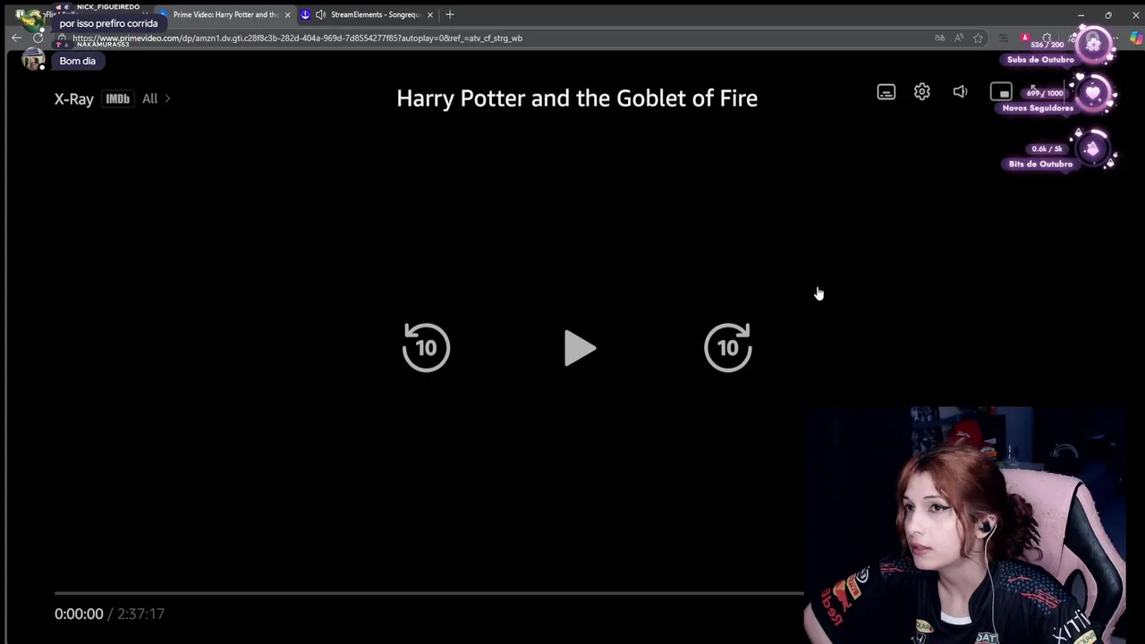Click the movie title Harry Potter and the Goblet of Fire

point(577,98)
